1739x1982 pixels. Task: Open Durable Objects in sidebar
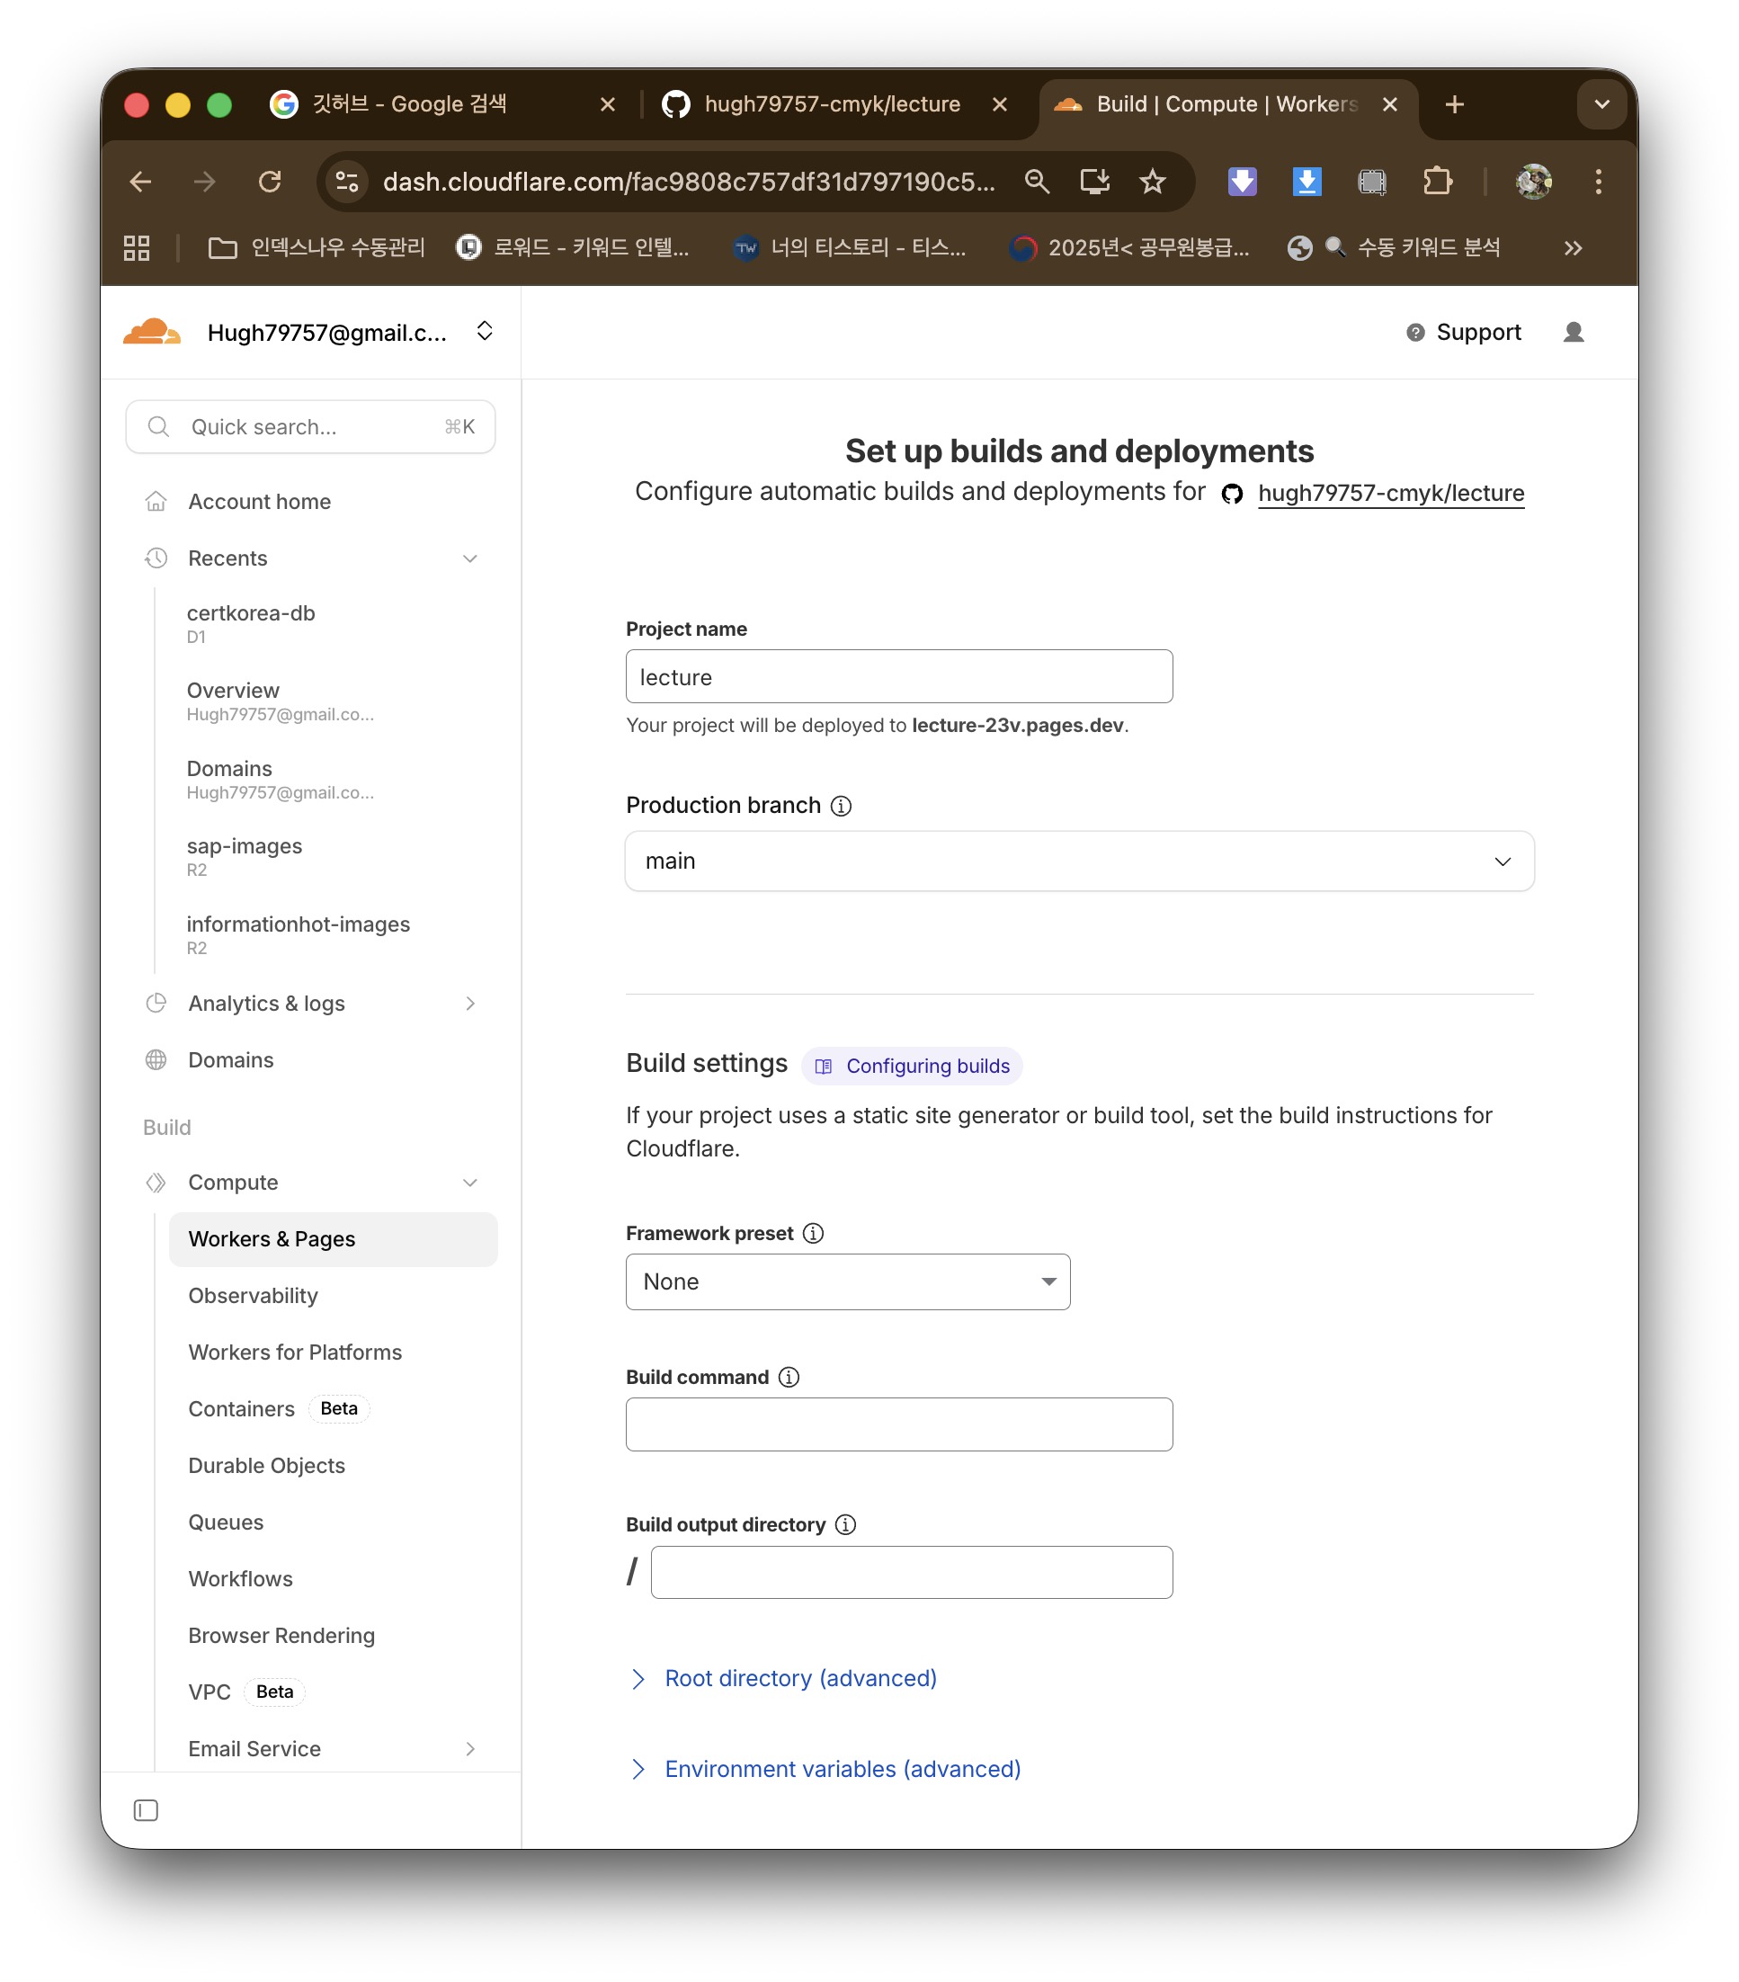(x=265, y=1466)
